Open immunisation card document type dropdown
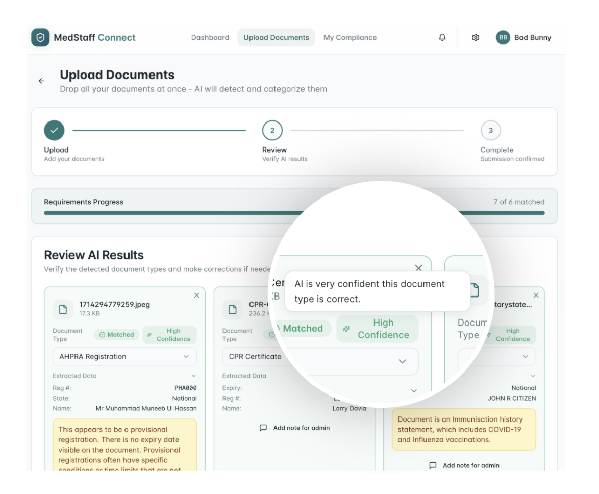599x494 pixels. click(x=496, y=356)
